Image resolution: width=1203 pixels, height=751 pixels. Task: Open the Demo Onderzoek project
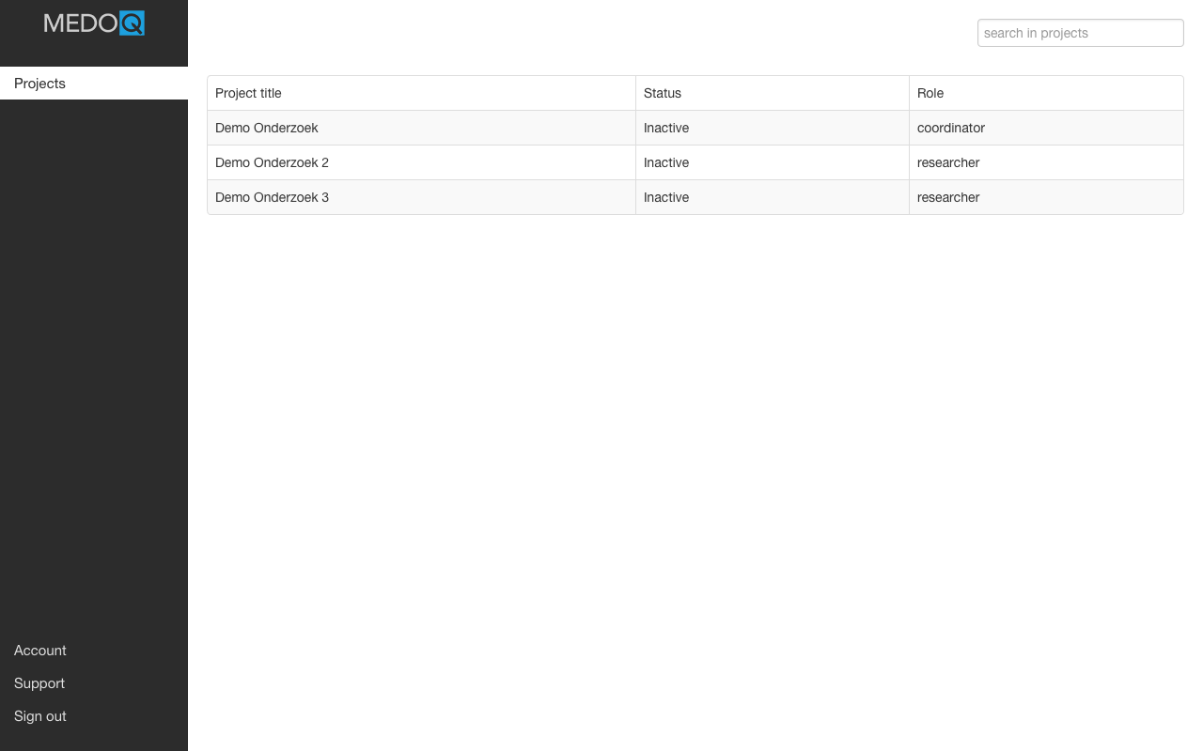coord(267,128)
